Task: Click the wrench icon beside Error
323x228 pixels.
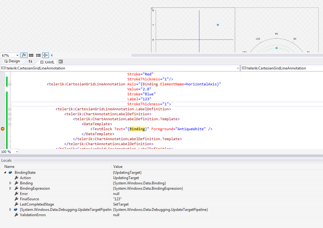Action: (x=16, y=194)
